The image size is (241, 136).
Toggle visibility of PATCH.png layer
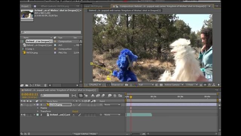tap(22, 105)
